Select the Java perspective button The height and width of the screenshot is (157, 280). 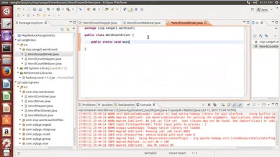coord(262,10)
